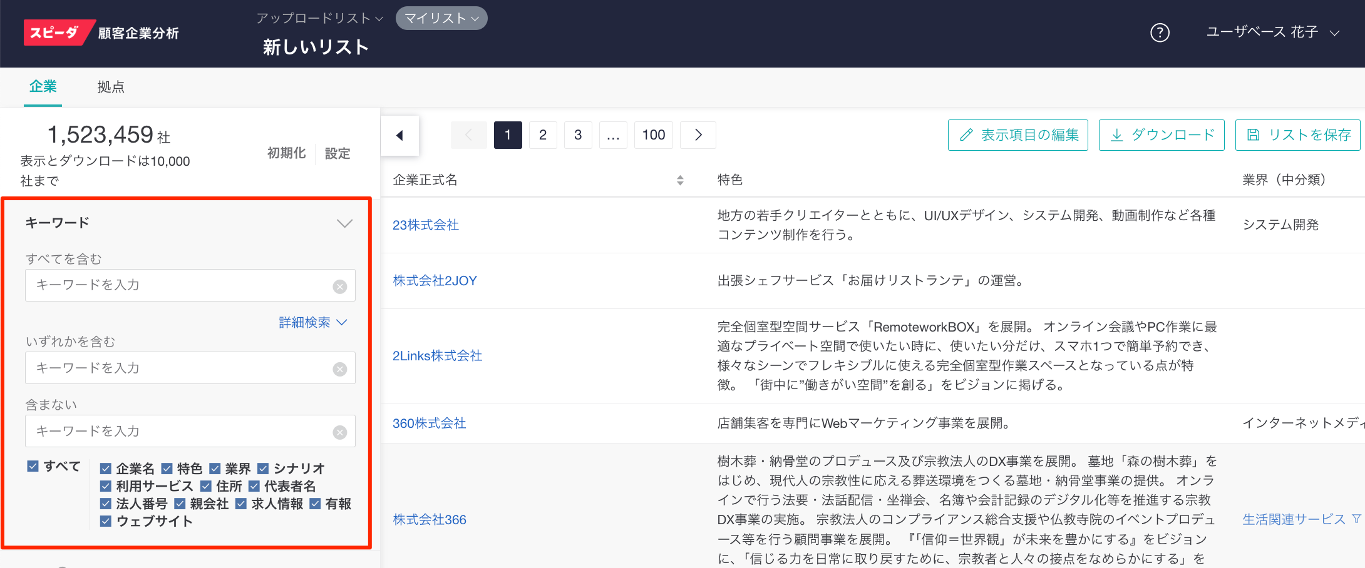This screenshot has height=568, width=1365.
Task: Disable the 求人情報 checkbox
Action: coord(240,503)
